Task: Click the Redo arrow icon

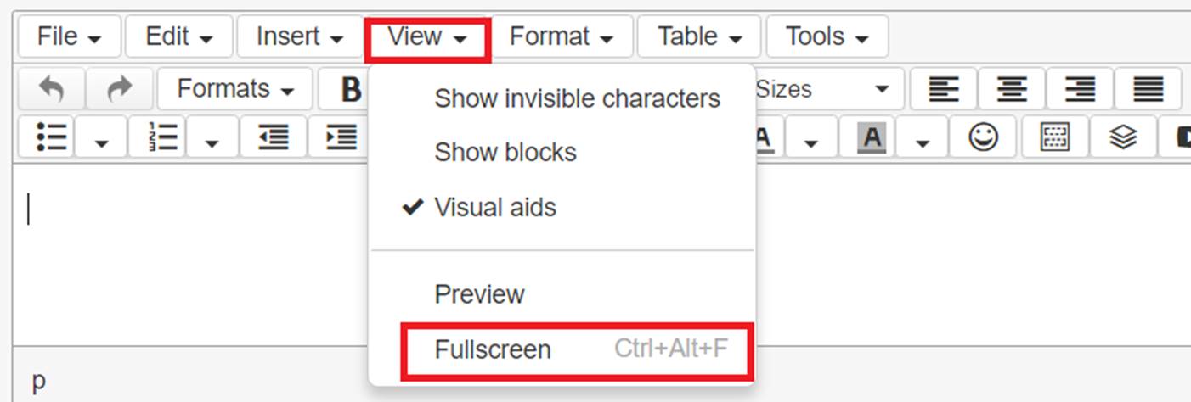Action: click(x=120, y=89)
